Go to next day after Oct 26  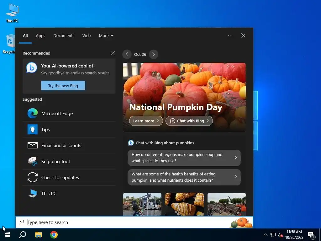pyautogui.click(x=154, y=54)
